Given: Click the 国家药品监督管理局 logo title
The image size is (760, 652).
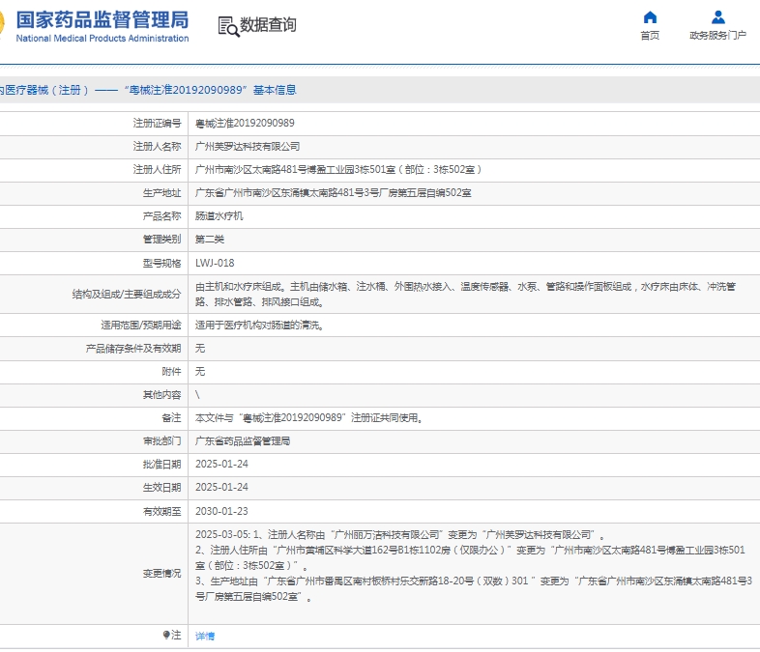Looking at the screenshot, I should pos(102,20).
